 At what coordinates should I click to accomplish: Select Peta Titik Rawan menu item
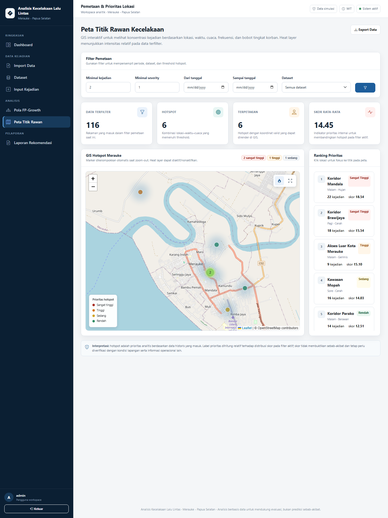[x=36, y=122]
